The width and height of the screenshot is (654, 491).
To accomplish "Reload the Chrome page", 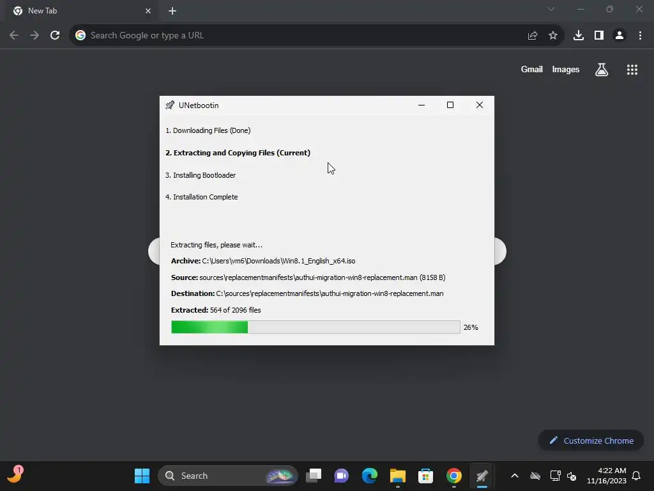I will click(x=55, y=36).
